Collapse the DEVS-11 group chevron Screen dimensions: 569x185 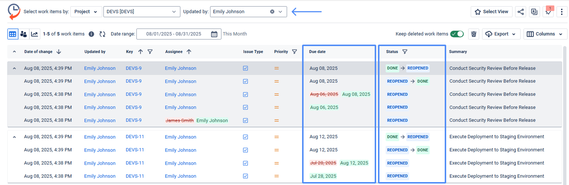pyautogui.click(x=14, y=137)
